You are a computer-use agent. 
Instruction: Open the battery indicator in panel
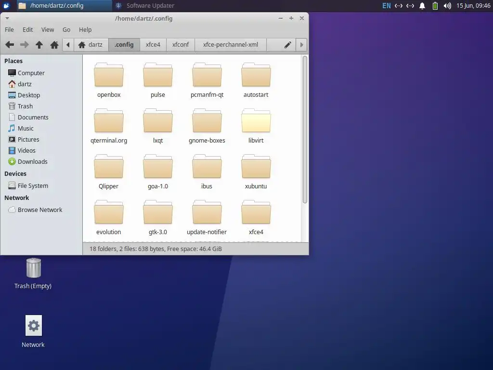435,6
